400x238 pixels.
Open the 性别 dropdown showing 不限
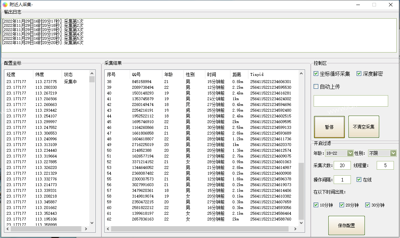pos(393,153)
